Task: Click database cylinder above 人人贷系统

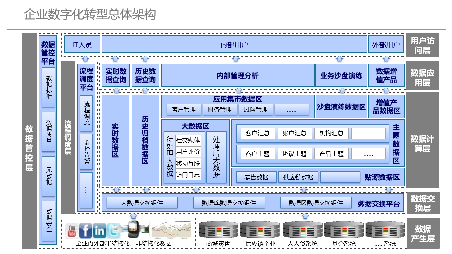Action: click(302, 230)
